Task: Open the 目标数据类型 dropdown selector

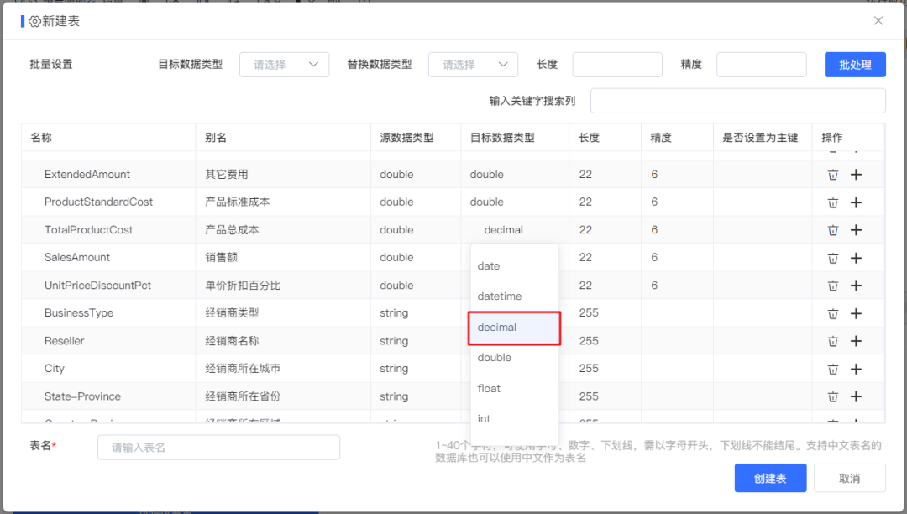Action: 284,64
